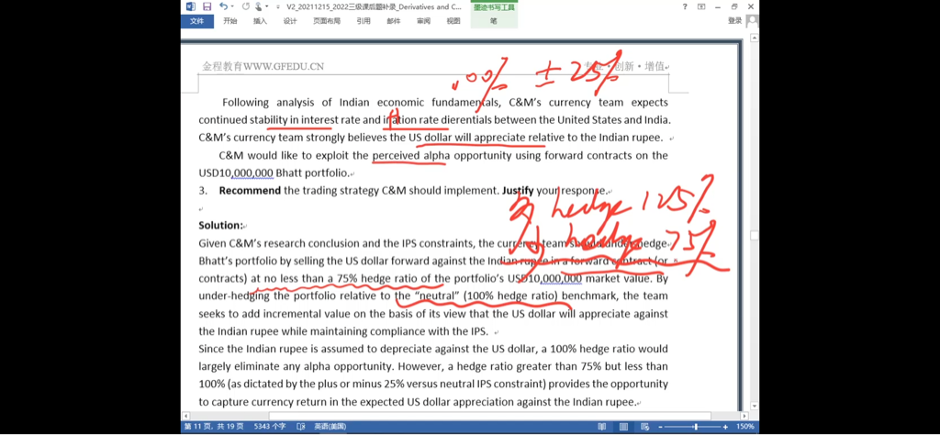Switch to Print Layout view
The height and width of the screenshot is (435, 940).
tap(624, 427)
